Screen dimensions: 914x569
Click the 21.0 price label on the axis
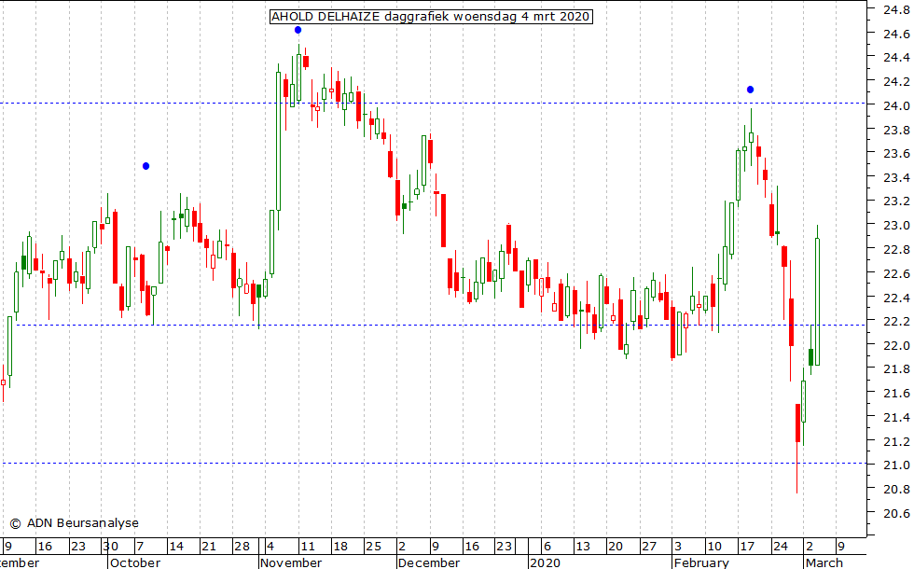[x=896, y=465]
